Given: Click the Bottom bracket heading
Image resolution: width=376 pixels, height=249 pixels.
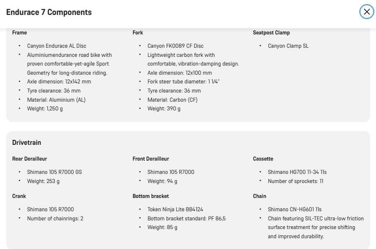Looking at the screenshot, I should coord(151,196).
